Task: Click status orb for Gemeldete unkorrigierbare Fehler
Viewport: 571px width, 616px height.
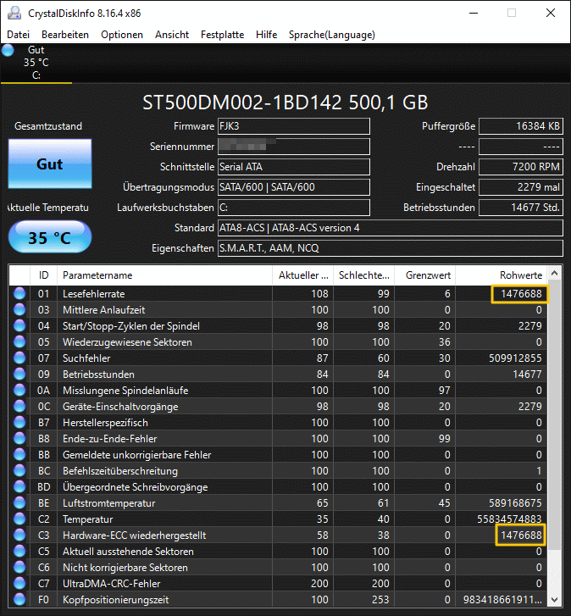Action: tap(19, 454)
